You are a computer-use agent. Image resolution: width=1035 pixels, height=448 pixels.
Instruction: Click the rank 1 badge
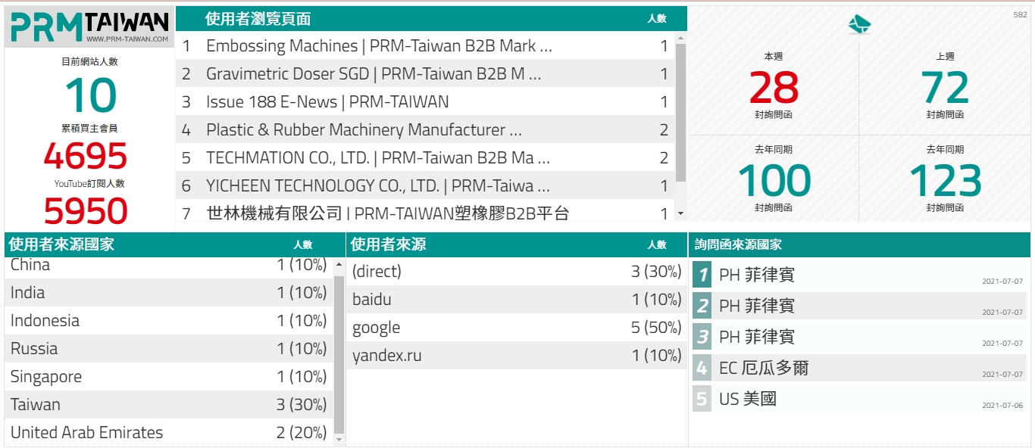pos(702,275)
